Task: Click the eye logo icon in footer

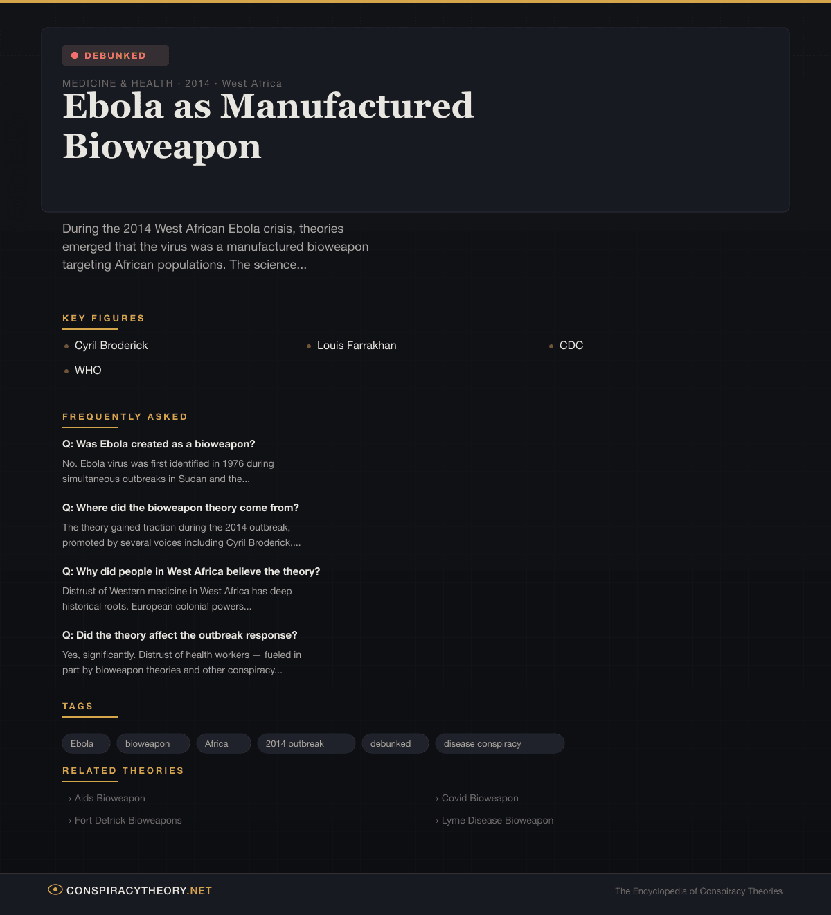Action: [x=55, y=890]
